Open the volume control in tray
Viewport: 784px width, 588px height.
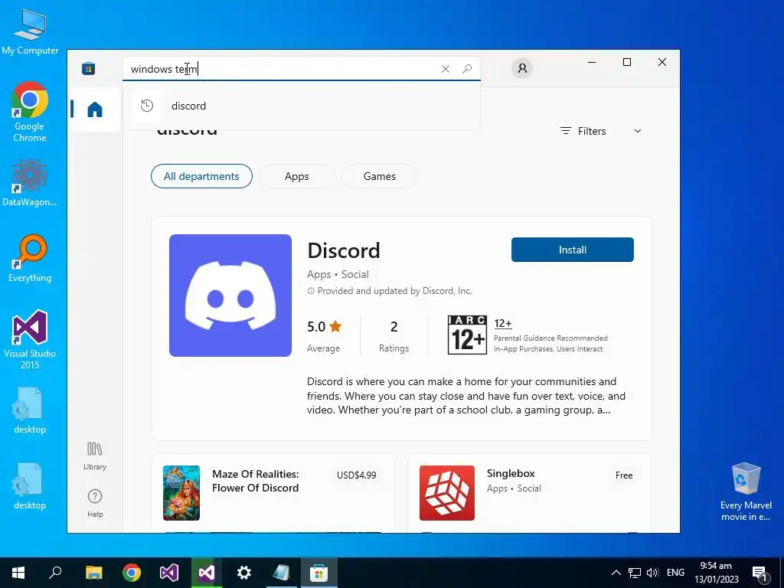tap(652, 573)
